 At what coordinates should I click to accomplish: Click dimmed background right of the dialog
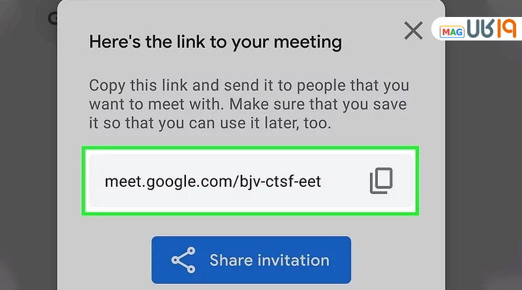(483, 163)
